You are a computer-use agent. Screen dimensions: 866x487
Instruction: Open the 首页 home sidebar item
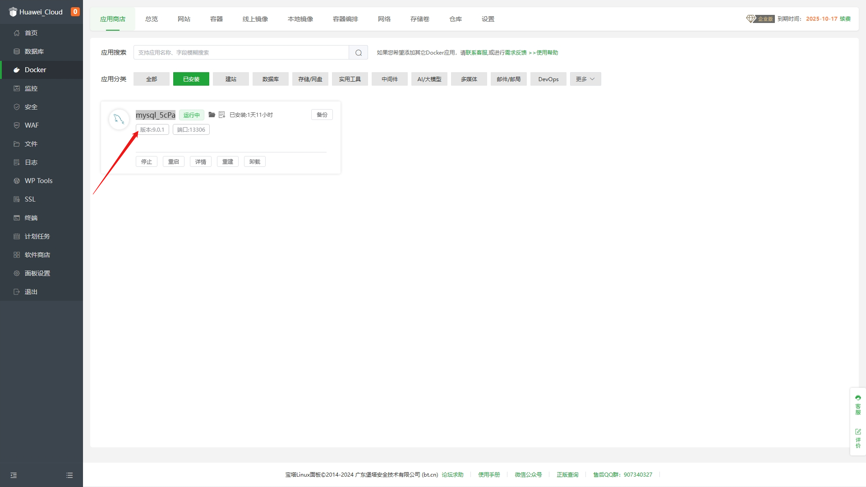pos(41,33)
